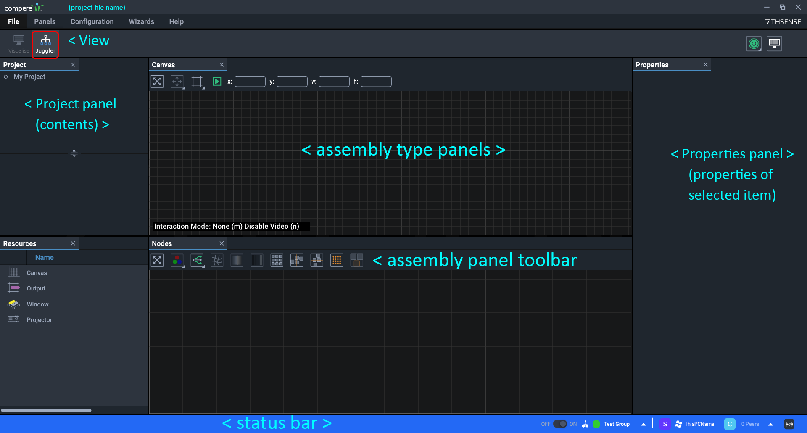The width and height of the screenshot is (807, 433).
Task: Select My Project in the Project tree
Action: tap(29, 77)
